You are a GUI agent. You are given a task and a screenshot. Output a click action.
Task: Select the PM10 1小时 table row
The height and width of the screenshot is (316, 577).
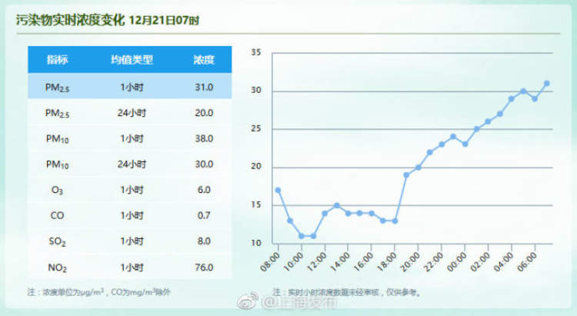pyautogui.click(x=129, y=138)
